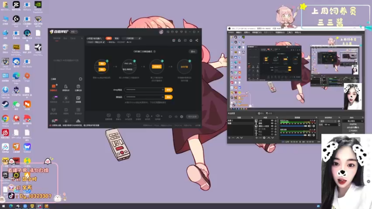Click OBS source Properties button above Scenes panel

[261, 113]
